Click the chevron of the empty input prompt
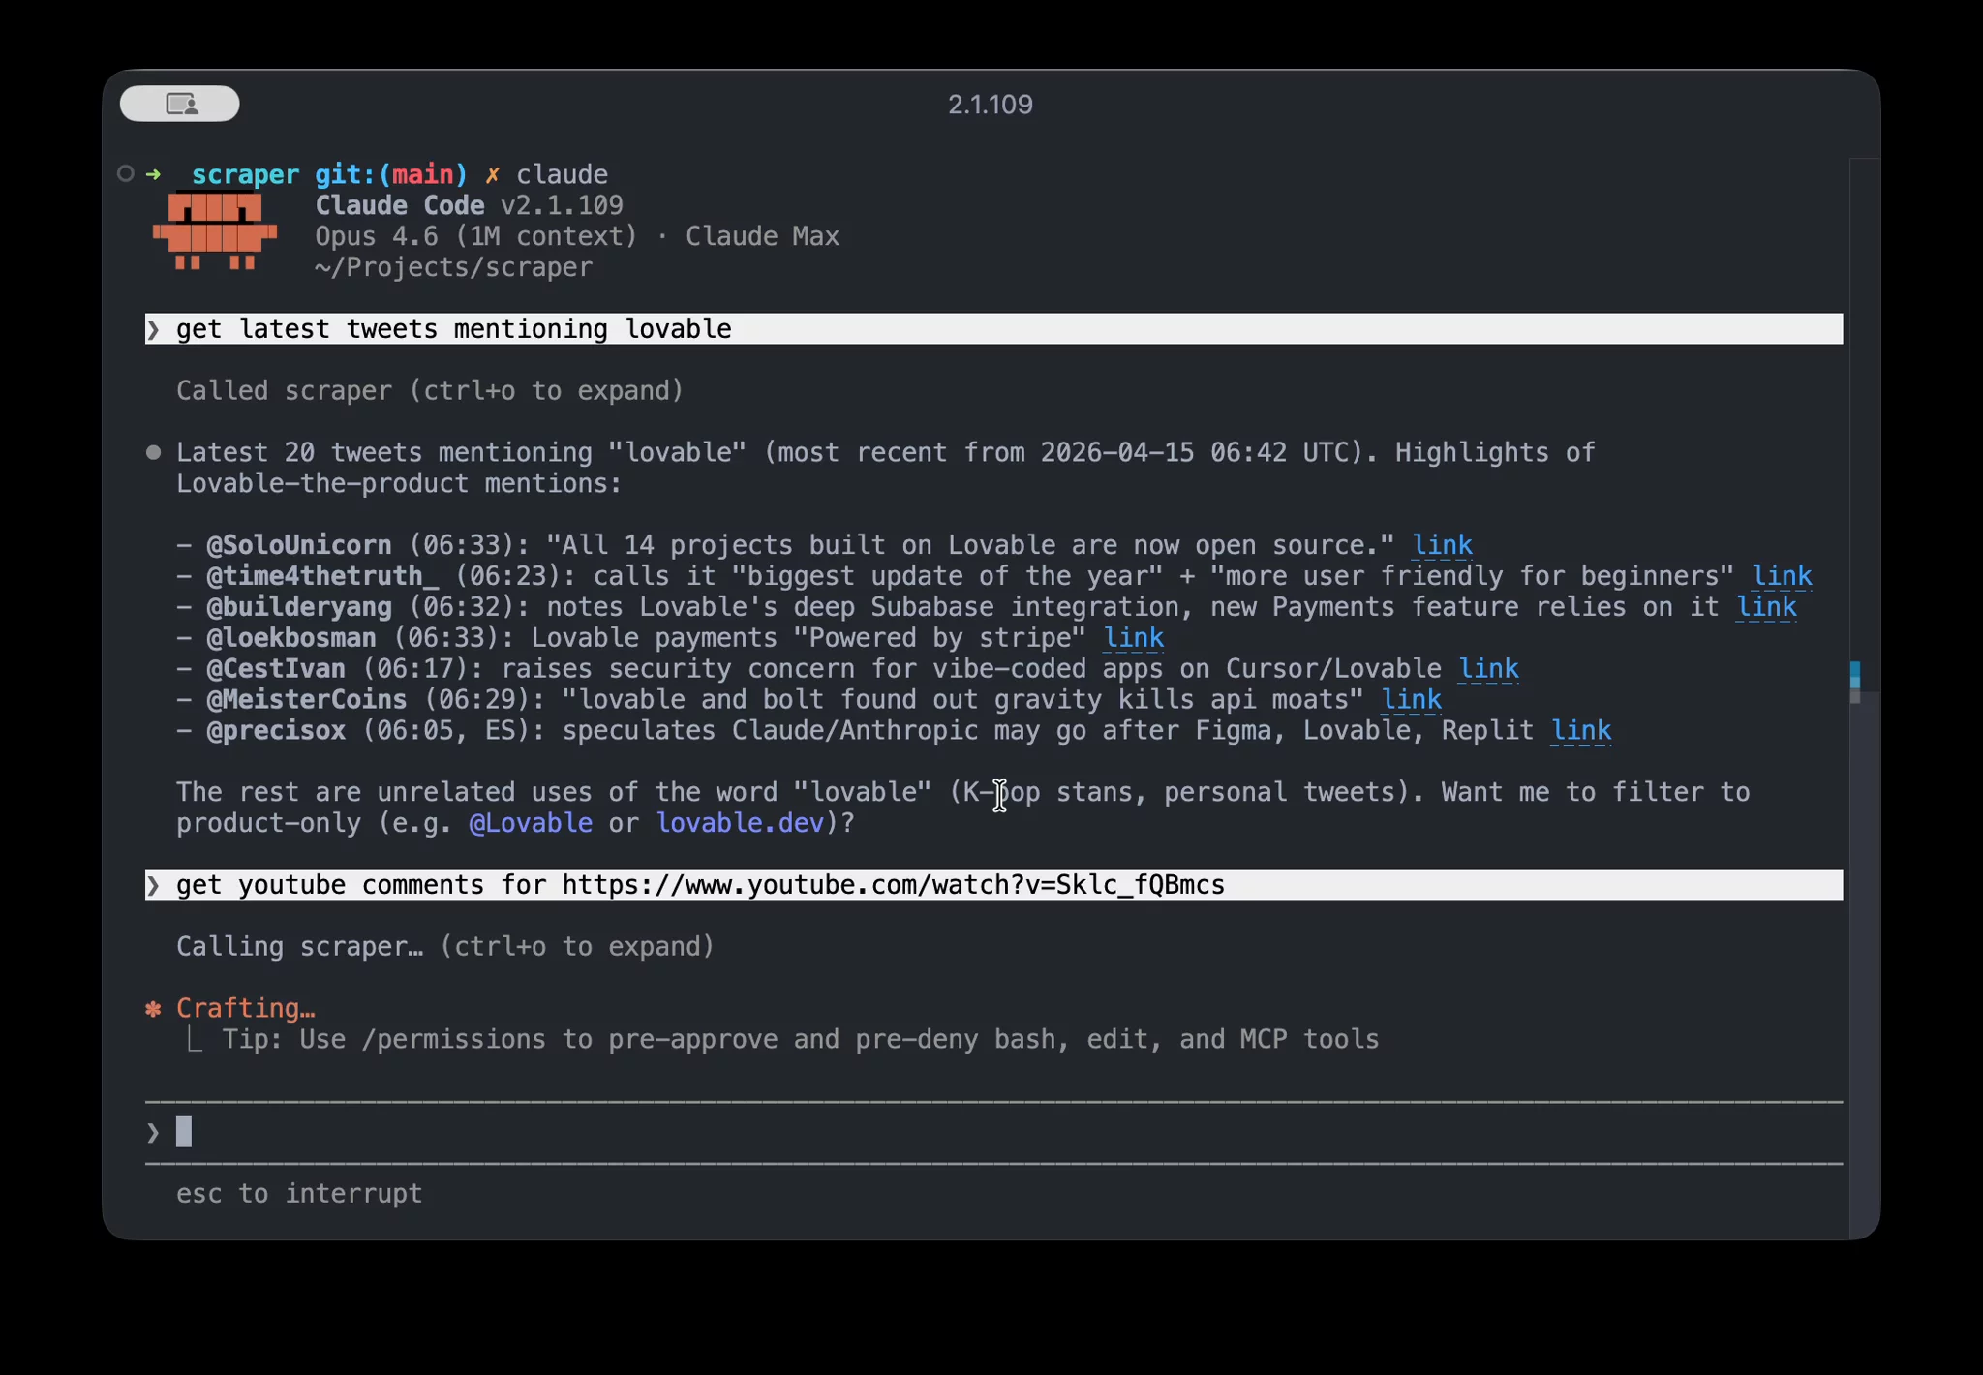Screen dimensions: 1983x1375 coord(153,1132)
